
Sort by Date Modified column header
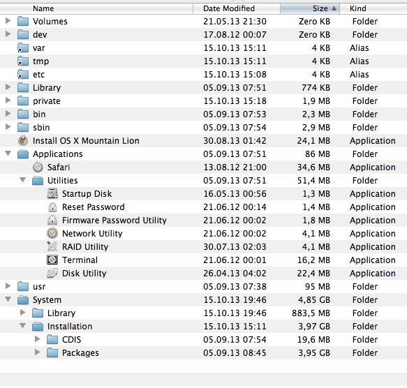(237, 8)
